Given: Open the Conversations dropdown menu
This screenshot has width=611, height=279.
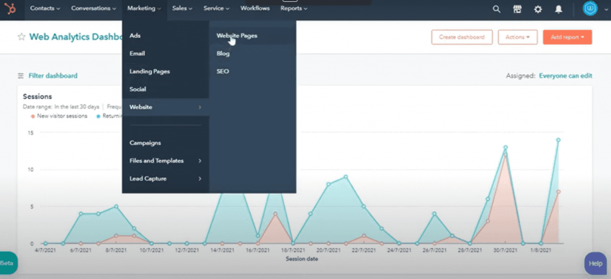Looking at the screenshot, I should coord(94,8).
